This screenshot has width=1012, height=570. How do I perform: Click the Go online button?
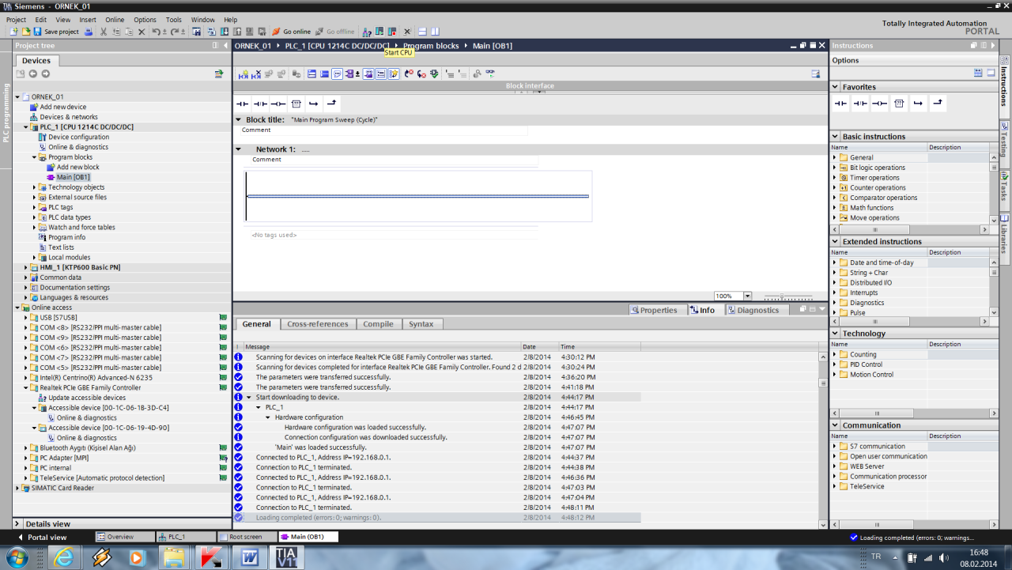pos(291,32)
